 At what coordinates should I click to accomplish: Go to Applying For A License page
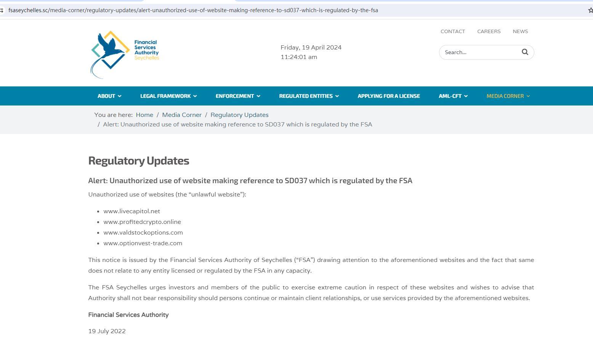pos(388,96)
